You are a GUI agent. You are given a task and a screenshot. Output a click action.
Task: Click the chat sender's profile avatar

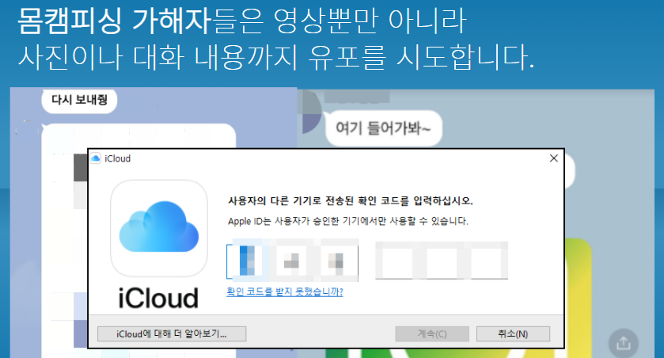tap(311, 112)
